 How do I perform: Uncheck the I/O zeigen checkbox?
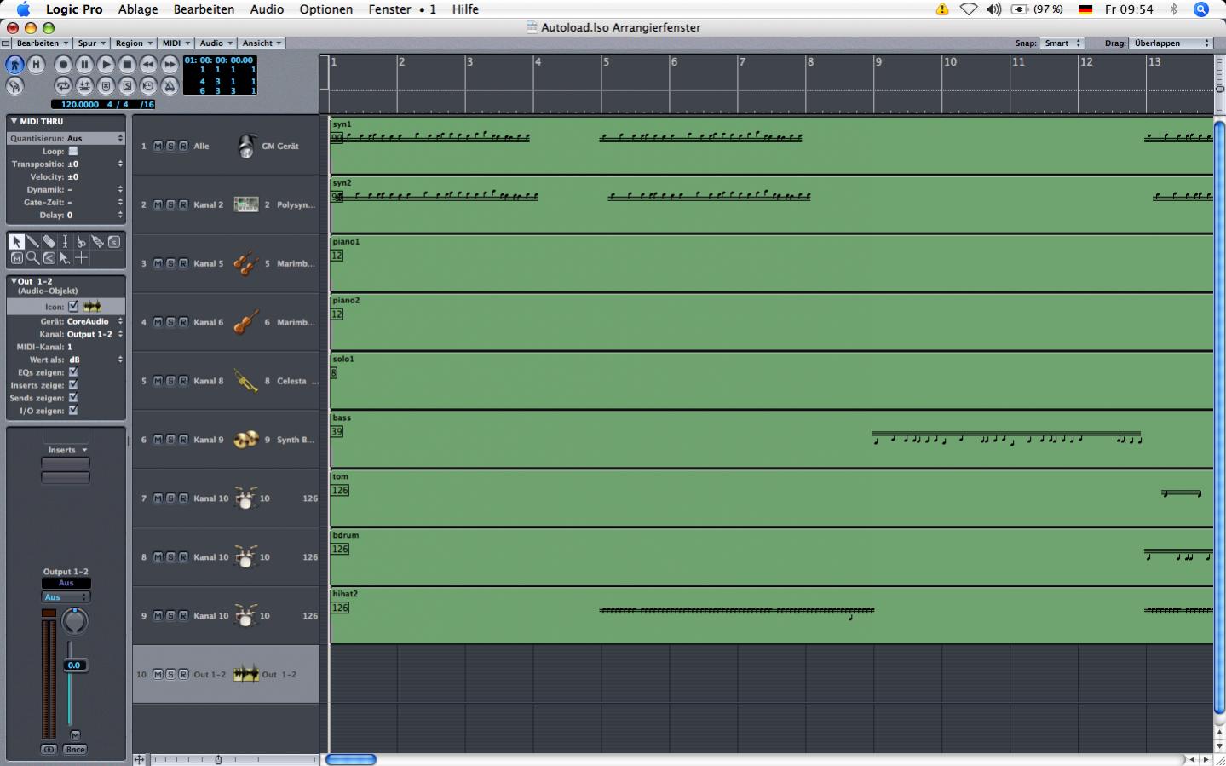click(73, 411)
